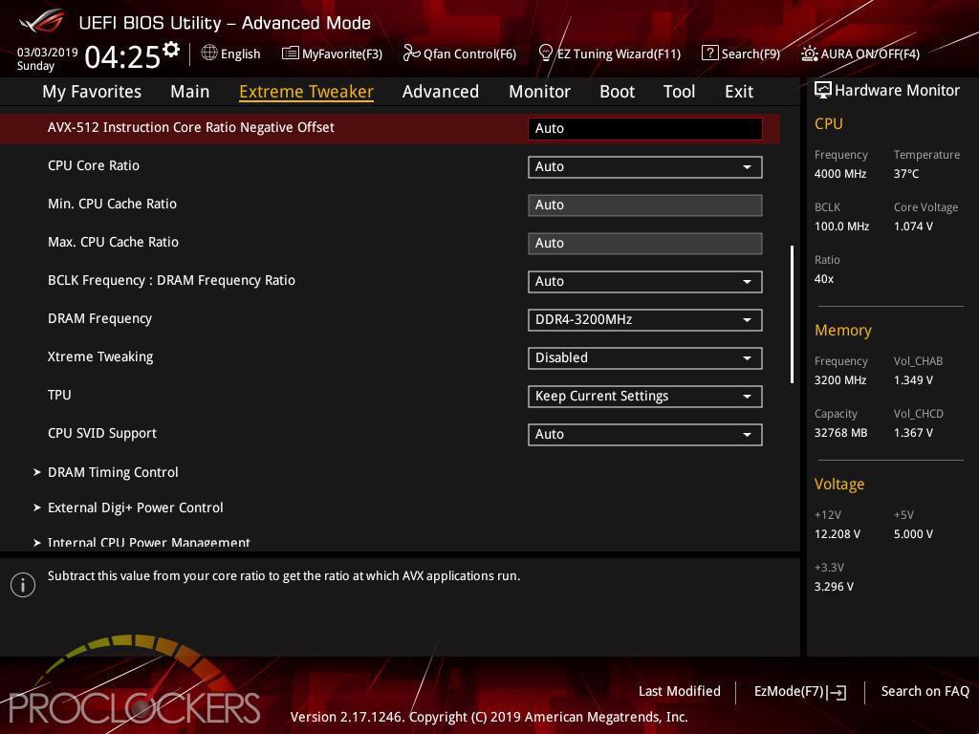Click the Hardware Monitor screen icon

click(823, 90)
